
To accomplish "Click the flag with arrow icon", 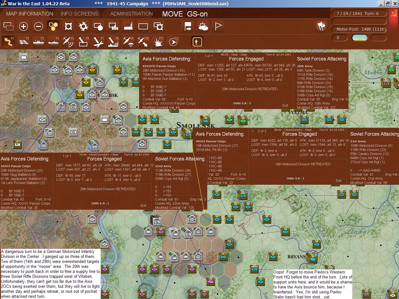I will [188, 26].
